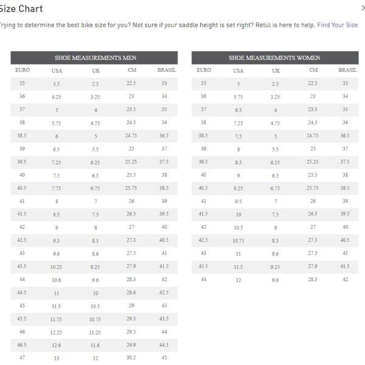This screenshot has height=365, width=365.
Task: Select EURO size 45.5 in men's table
Action: (x=22, y=318)
